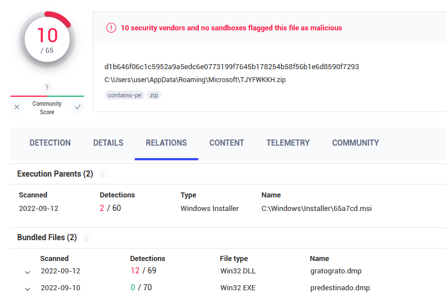The width and height of the screenshot is (446, 306).
Task: Switch to the DETAILS tab
Action: point(108,143)
